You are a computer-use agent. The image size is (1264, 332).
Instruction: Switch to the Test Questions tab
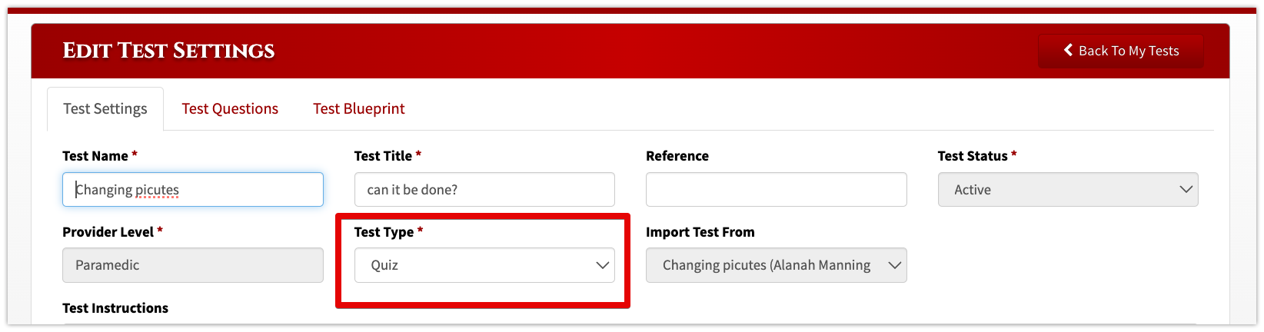[230, 108]
